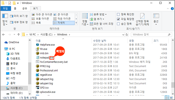Click 모든 열 너비 조정 button
The image size is (175, 100).
coord(101,24)
